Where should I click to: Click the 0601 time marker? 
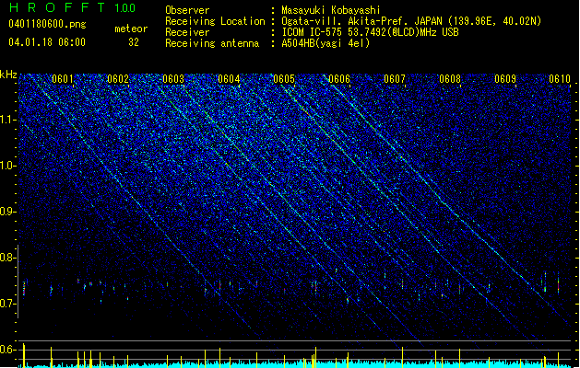point(63,79)
